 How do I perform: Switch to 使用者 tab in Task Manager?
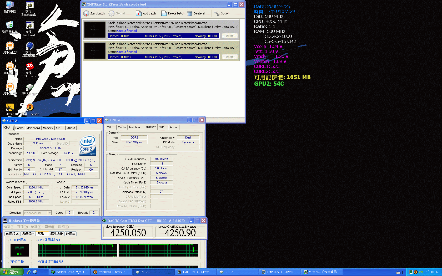point(71,234)
